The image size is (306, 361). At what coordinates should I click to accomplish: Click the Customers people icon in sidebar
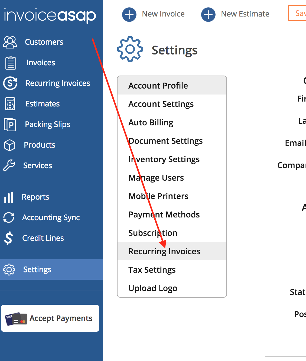[10, 42]
